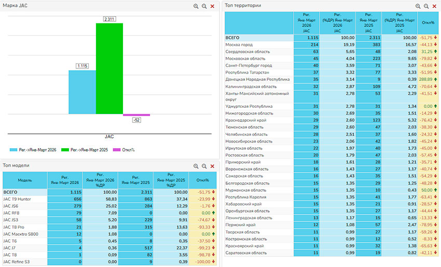Select the Московская область territory row
441x267 pixels.
(x=332, y=59)
